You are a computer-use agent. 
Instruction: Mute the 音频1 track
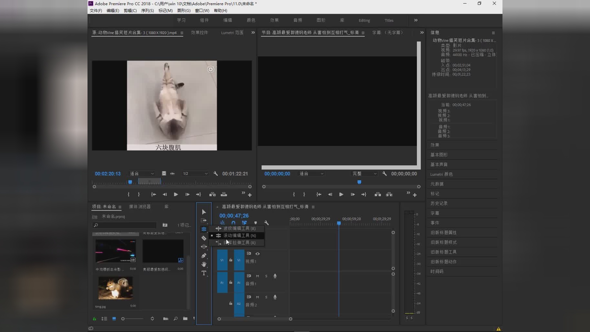(257, 276)
